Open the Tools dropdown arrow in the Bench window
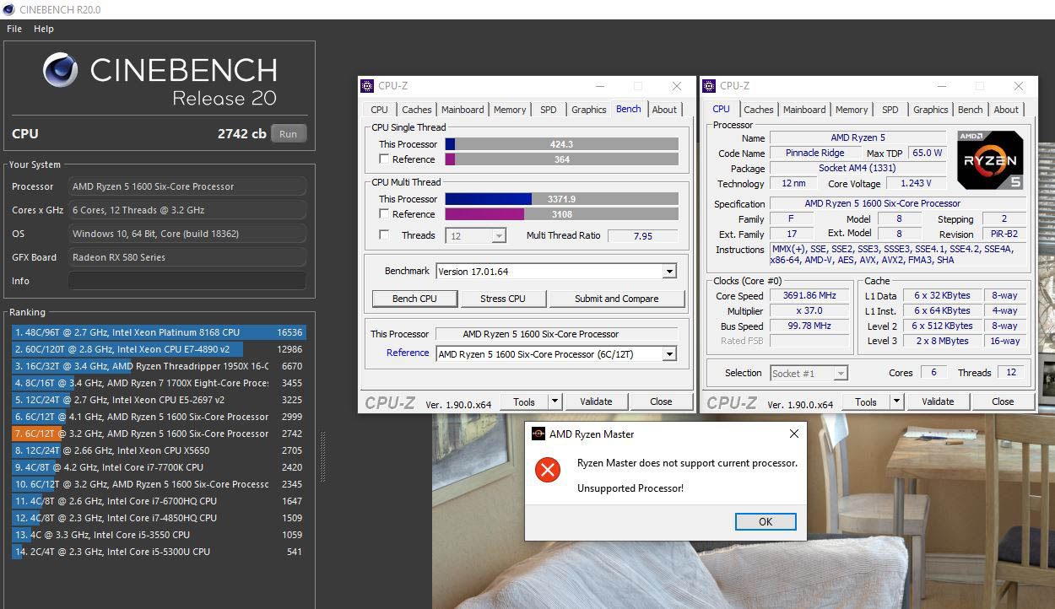 point(555,402)
